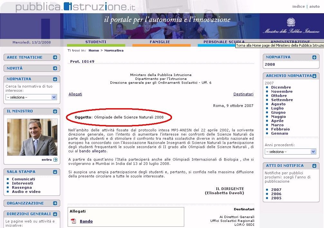This screenshot has width=324, height=228.
Task: Open the Studenti tab
Action: (x=96, y=42)
